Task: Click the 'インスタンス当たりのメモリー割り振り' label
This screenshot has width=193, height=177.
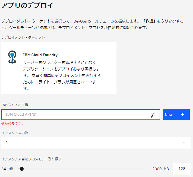Action: (31, 159)
